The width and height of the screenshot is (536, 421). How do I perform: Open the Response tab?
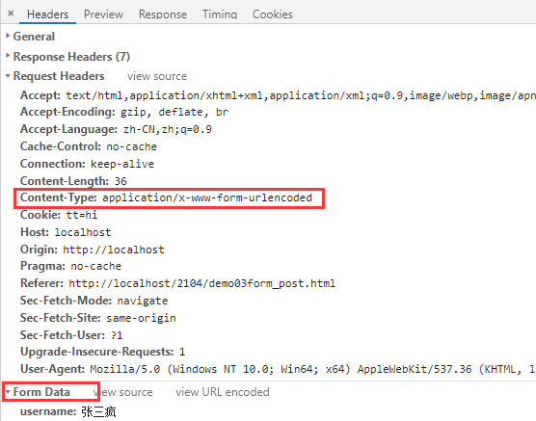[x=163, y=14]
